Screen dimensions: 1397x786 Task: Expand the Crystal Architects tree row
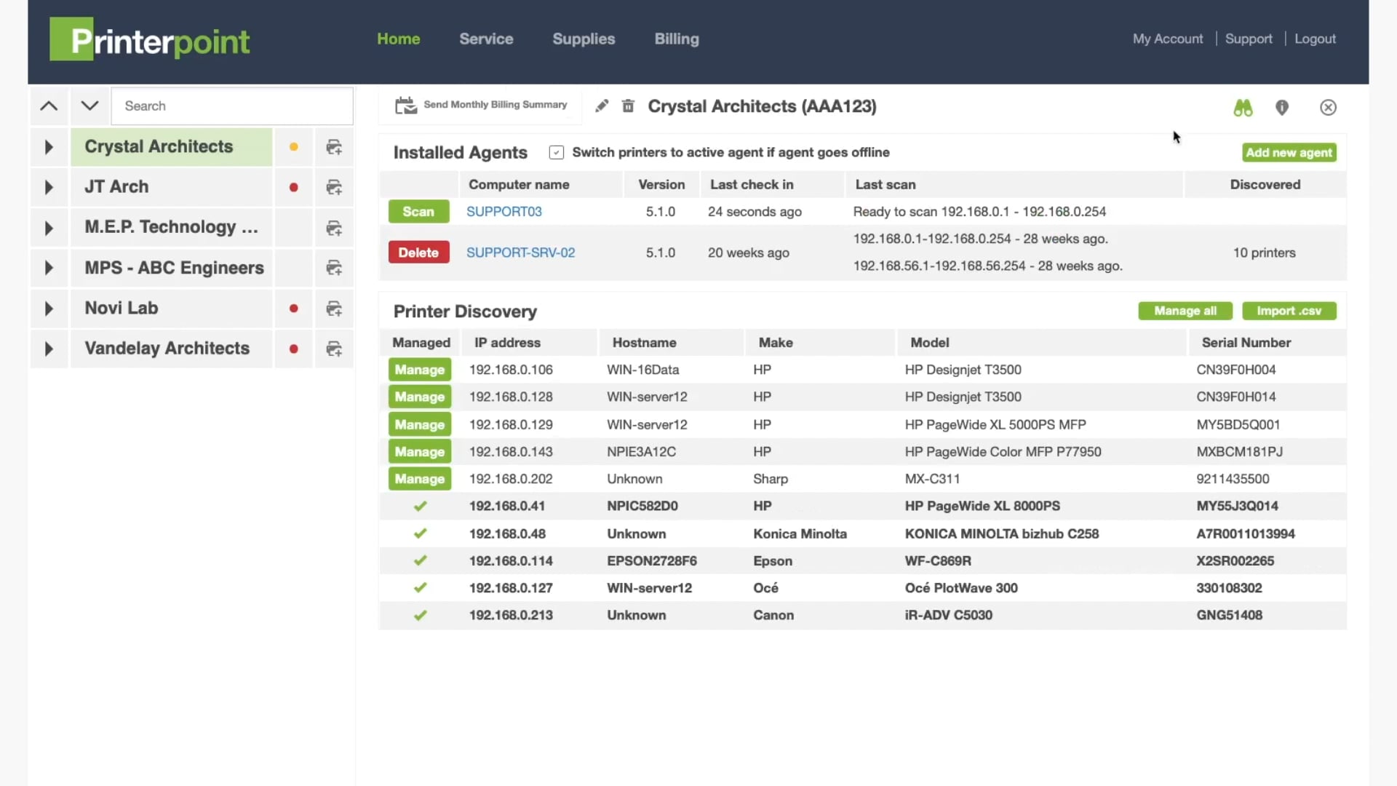[49, 147]
